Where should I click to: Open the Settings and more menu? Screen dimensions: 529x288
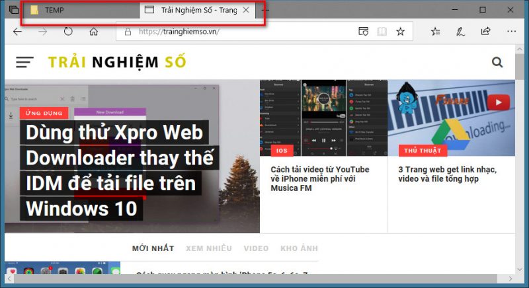511,31
